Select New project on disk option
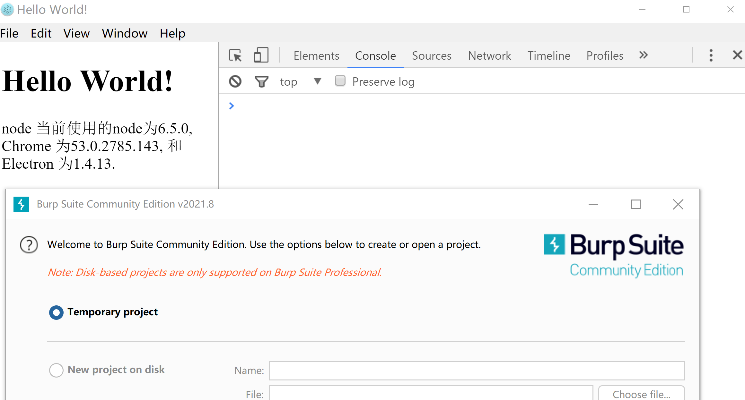 point(56,370)
